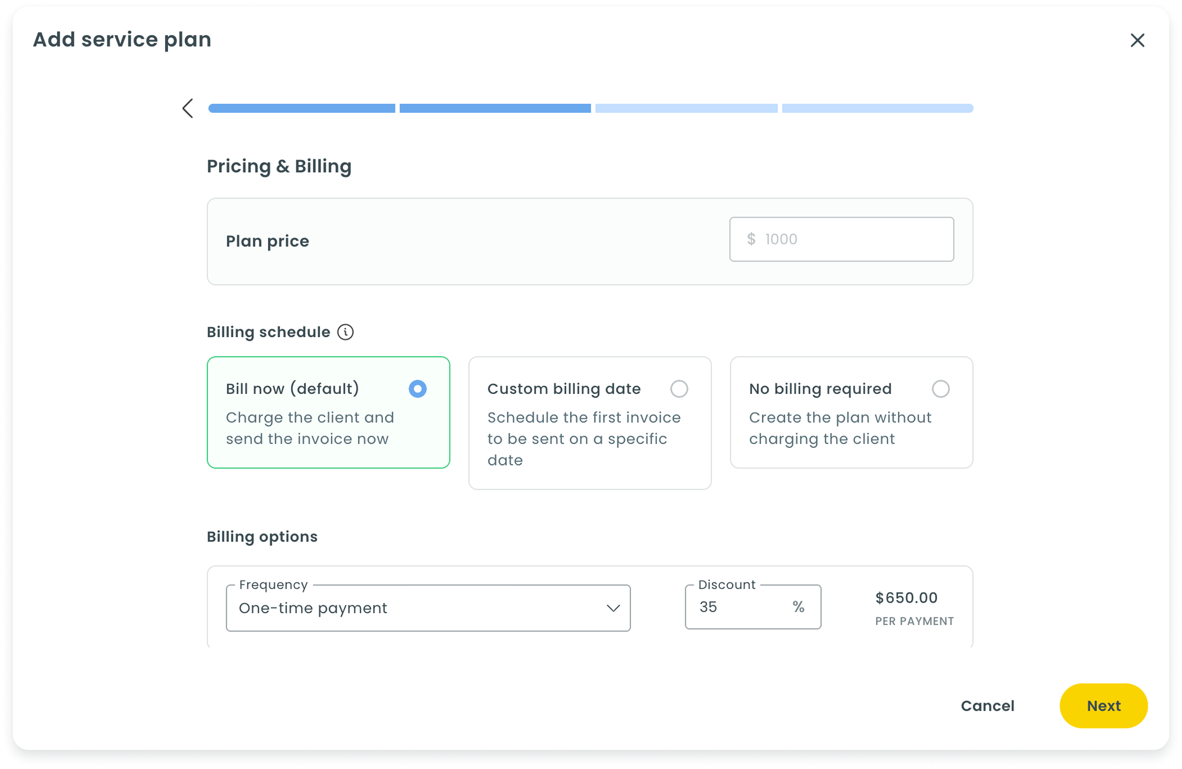1182x769 pixels.
Task: Go back using the left chevron arrow
Action: coord(187,108)
